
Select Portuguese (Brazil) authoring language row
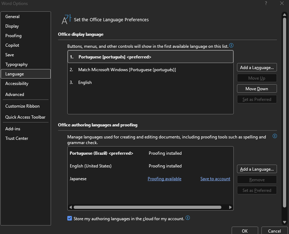click(151, 153)
